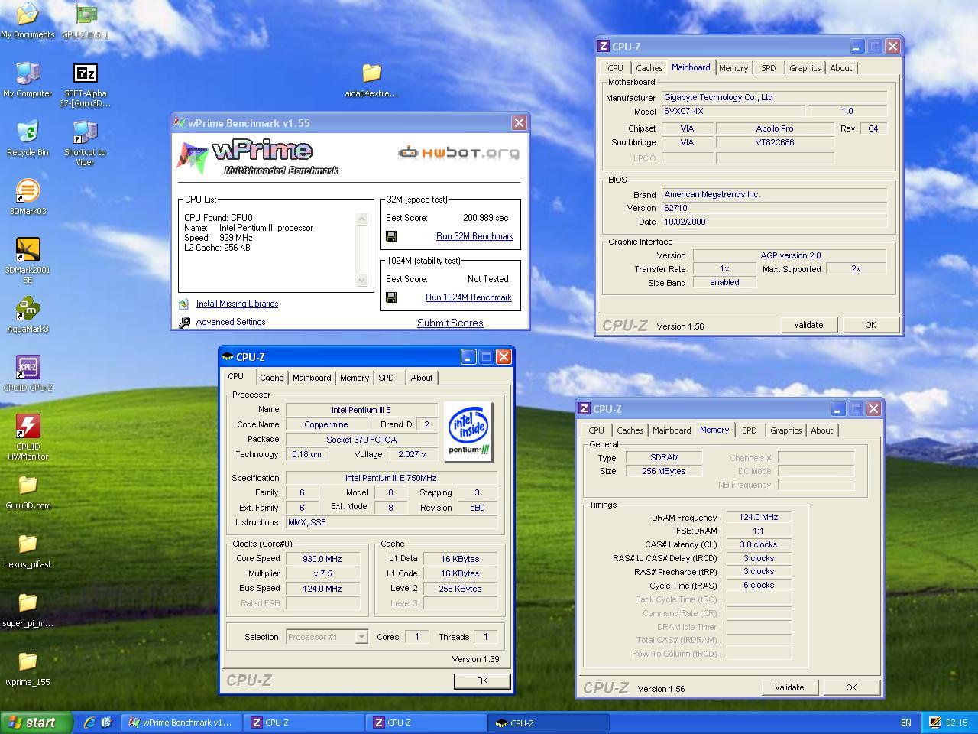Select wPrime Benchmark taskbar button
This screenshot has height=734, width=978.
coord(182,723)
